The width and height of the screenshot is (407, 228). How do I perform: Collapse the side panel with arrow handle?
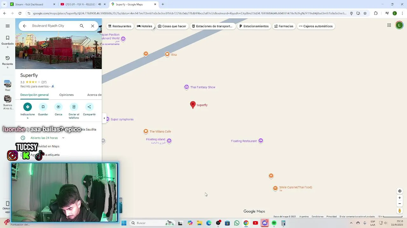(104, 118)
